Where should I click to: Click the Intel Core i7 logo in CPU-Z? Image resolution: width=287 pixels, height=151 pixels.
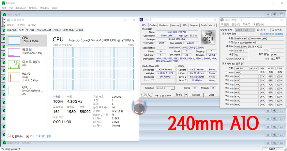tap(208, 37)
